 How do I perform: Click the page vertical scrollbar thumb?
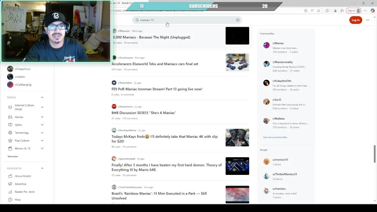[375, 154]
